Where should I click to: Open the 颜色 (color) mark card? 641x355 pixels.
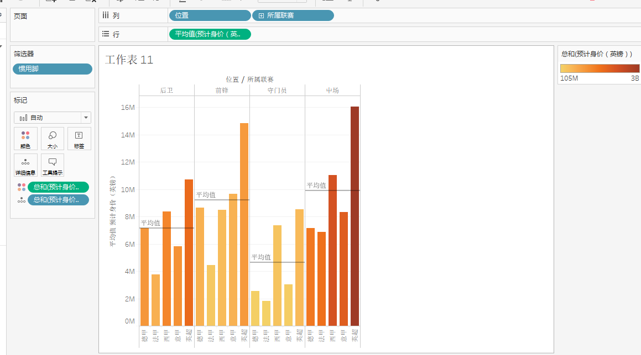[25, 139]
